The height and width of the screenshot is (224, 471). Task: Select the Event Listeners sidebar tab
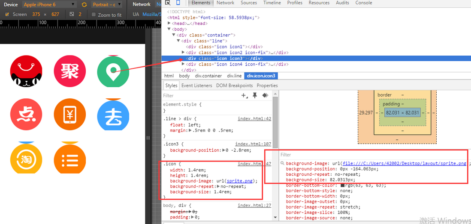[197, 85]
